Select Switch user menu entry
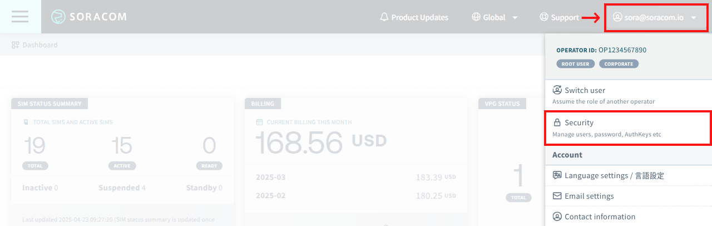This screenshot has height=226, width=712. pos(585,90)
